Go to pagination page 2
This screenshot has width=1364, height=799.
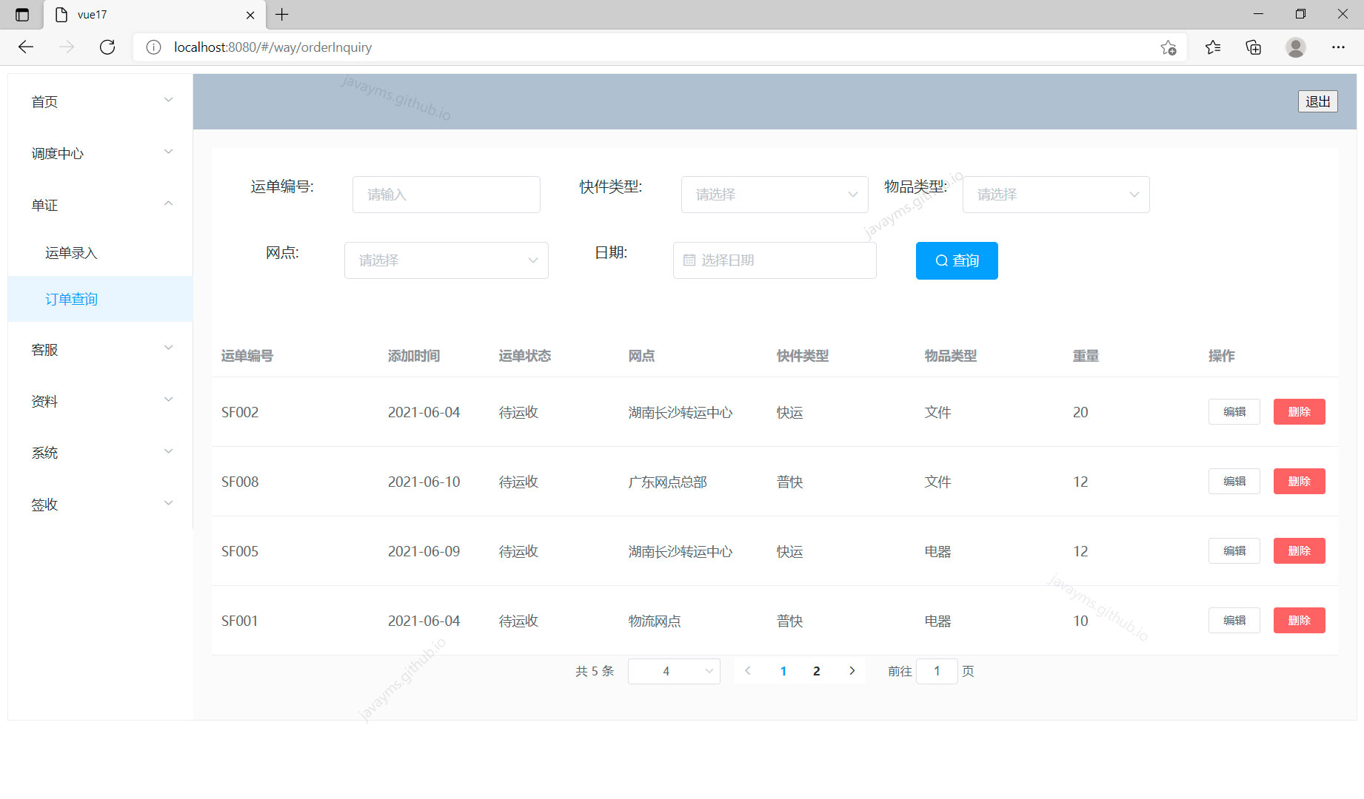(817, 671)
